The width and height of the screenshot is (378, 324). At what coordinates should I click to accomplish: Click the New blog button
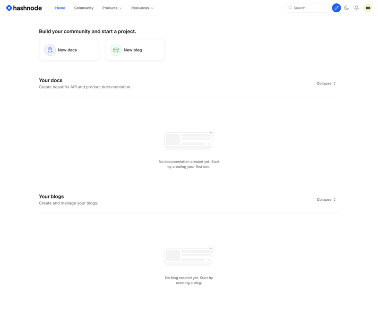click(x=135, y=50)
